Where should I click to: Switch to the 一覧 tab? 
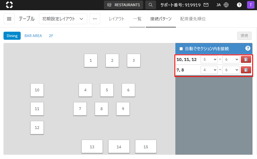(x=137, y=19)
